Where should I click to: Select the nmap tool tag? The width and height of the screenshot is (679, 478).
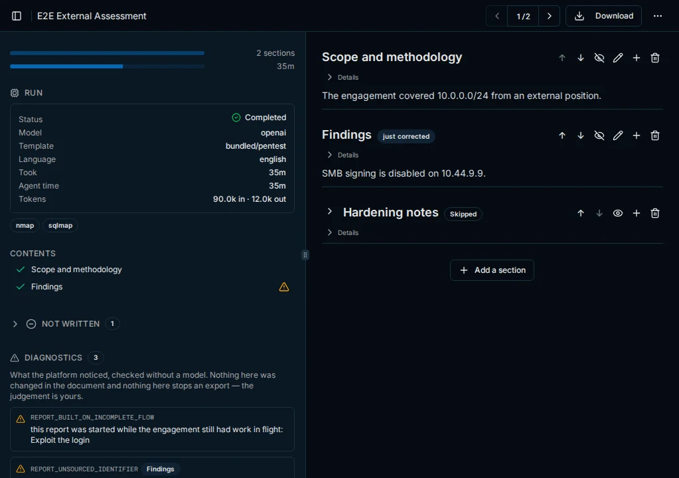25,226
